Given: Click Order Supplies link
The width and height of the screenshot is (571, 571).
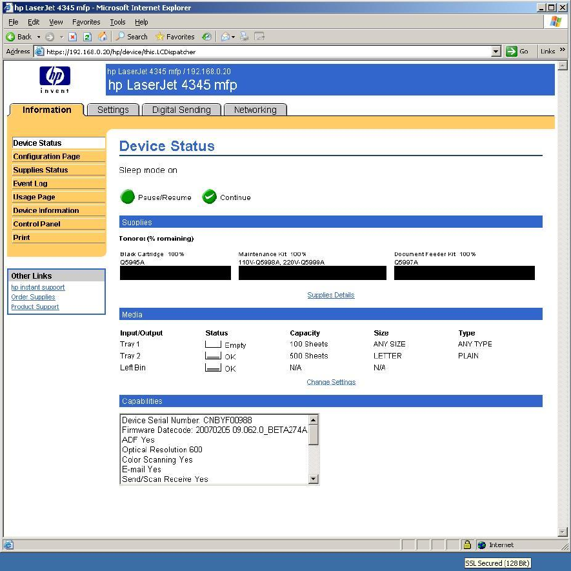Looking at the screenshot, I should [33, 297].
